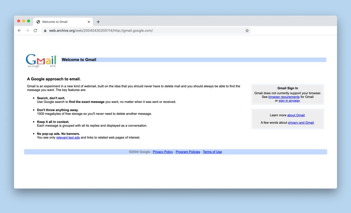The width and height of the screenshot is (351, 213).
Task: Close the Welcome to Gmail tab
Action: pos(88,22)
